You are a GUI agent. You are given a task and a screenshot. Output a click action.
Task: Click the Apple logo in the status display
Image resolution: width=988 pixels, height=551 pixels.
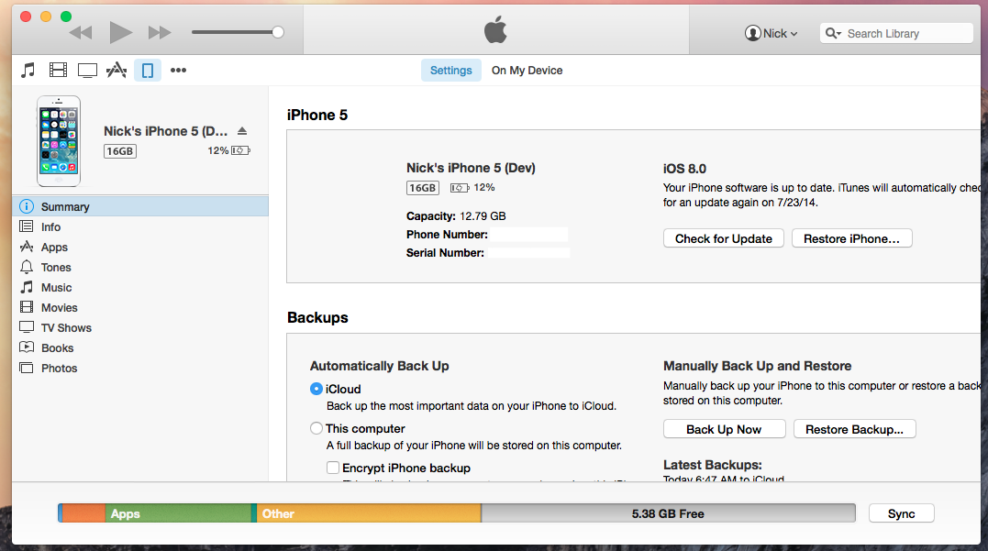496,30
